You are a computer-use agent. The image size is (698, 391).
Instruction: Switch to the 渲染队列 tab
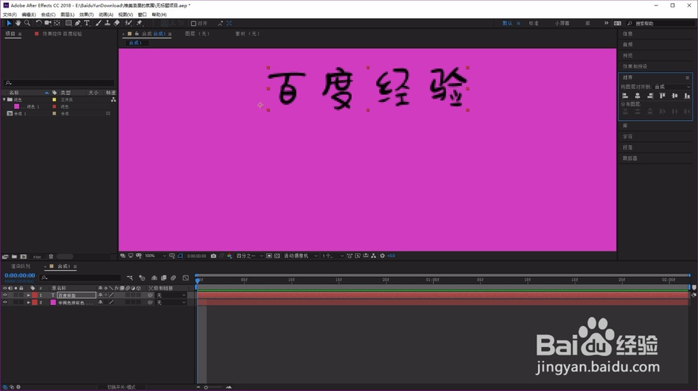[20, 266]
